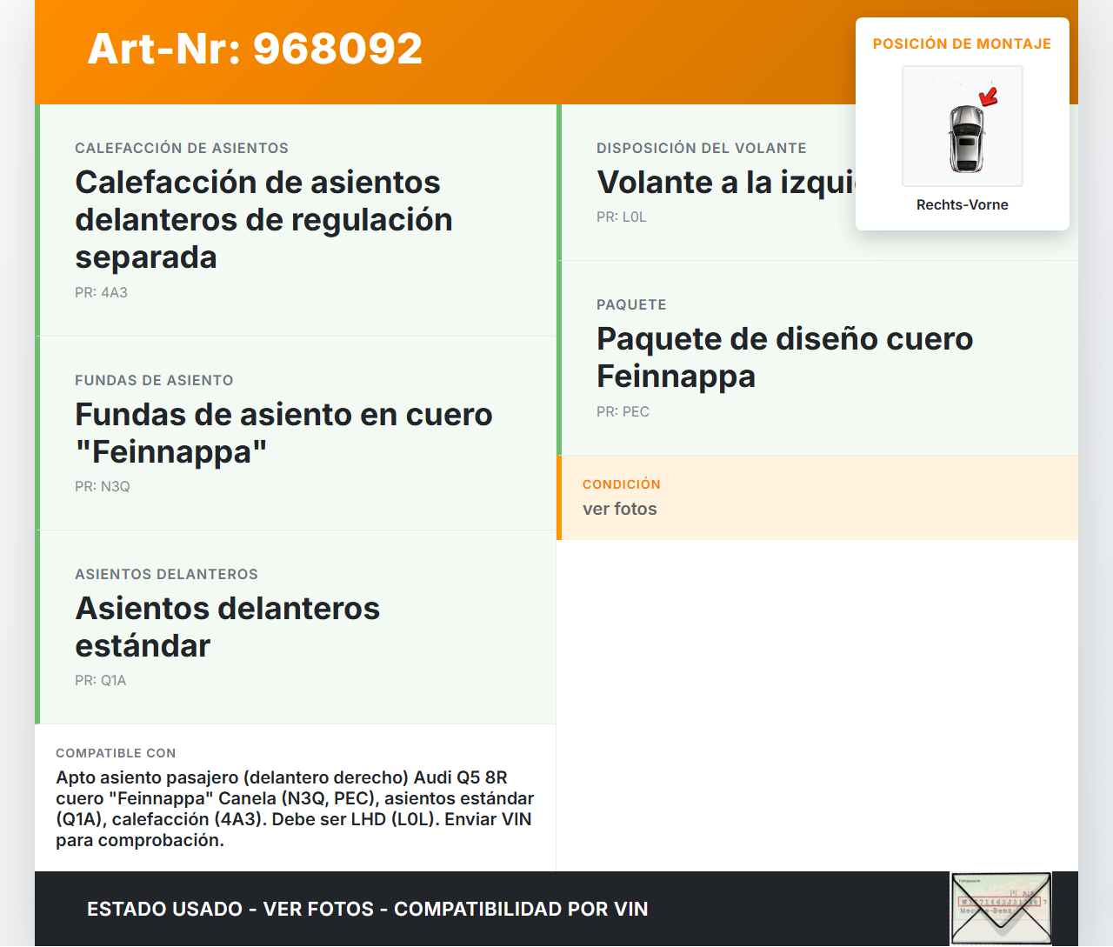Image resolution: width=1113 pixels, height=947 pixels.
Task: Select the Rechts-Vorne position label
Action: [962, 205]
